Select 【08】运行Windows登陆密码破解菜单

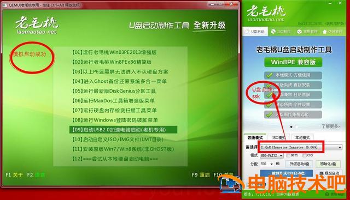tap(115, 120)
